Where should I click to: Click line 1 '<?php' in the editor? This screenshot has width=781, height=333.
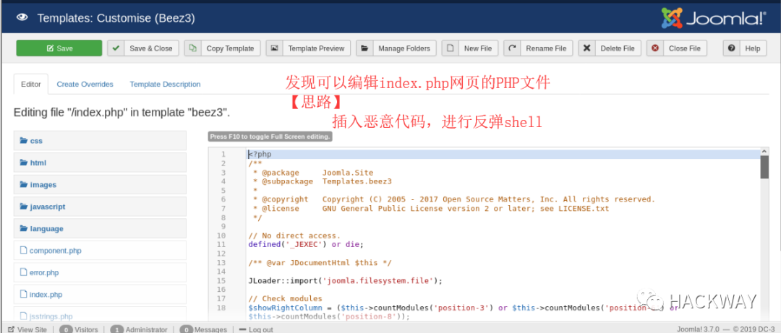pos(260,155)
